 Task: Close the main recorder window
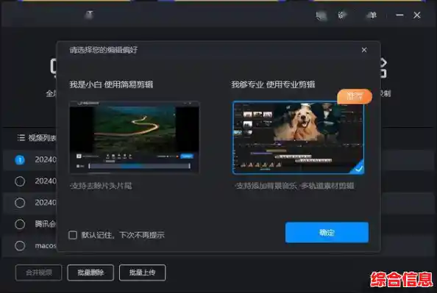[x=417, y=15]
